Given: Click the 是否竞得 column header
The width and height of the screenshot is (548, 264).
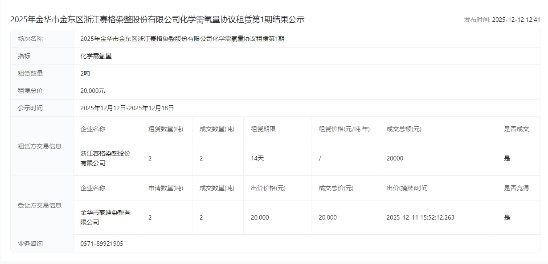Looking at the screenshot, I should pyautogui.click(x=516, y=188).
